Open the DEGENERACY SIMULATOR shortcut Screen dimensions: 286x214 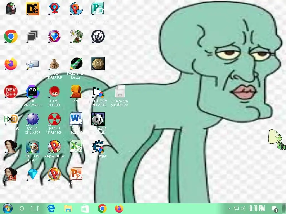[x=98, y=93]
